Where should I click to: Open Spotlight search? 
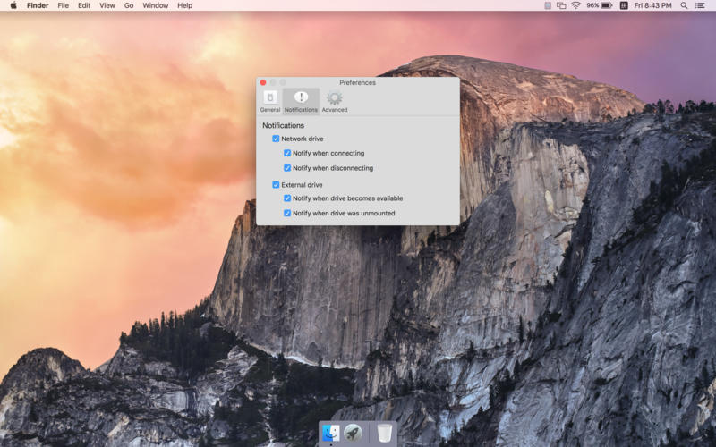click(x=684, y=5)
